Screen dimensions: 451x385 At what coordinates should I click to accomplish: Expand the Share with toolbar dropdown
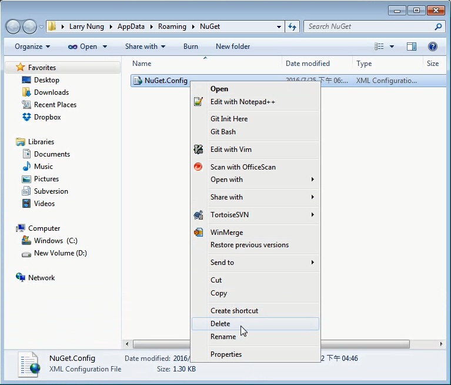tap(145, 47)
